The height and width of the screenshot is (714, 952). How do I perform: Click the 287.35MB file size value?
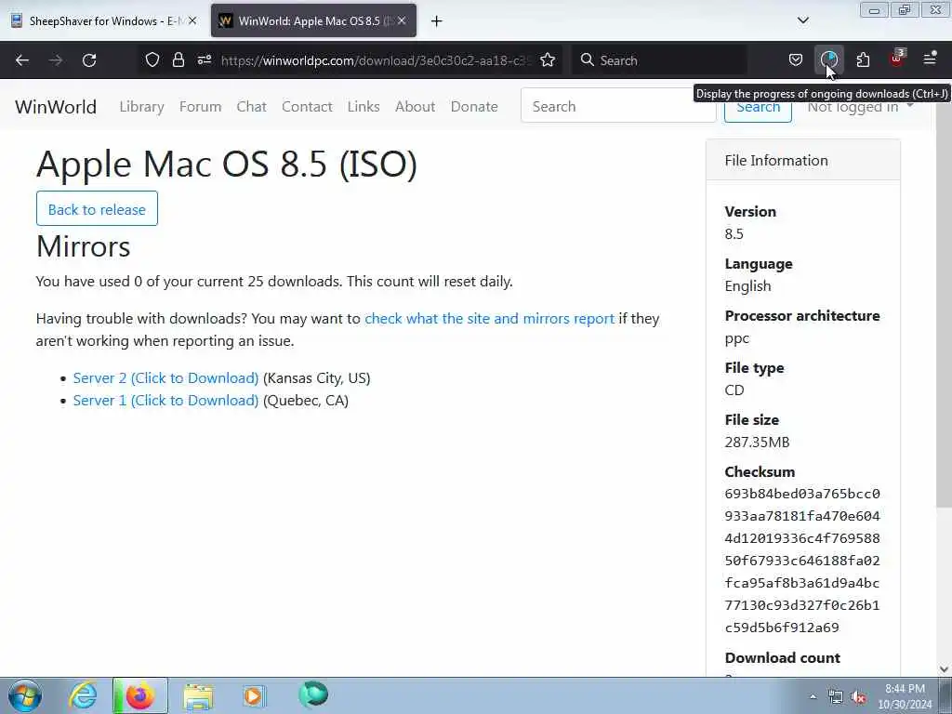pyautogui.click(x=757, y=442)
